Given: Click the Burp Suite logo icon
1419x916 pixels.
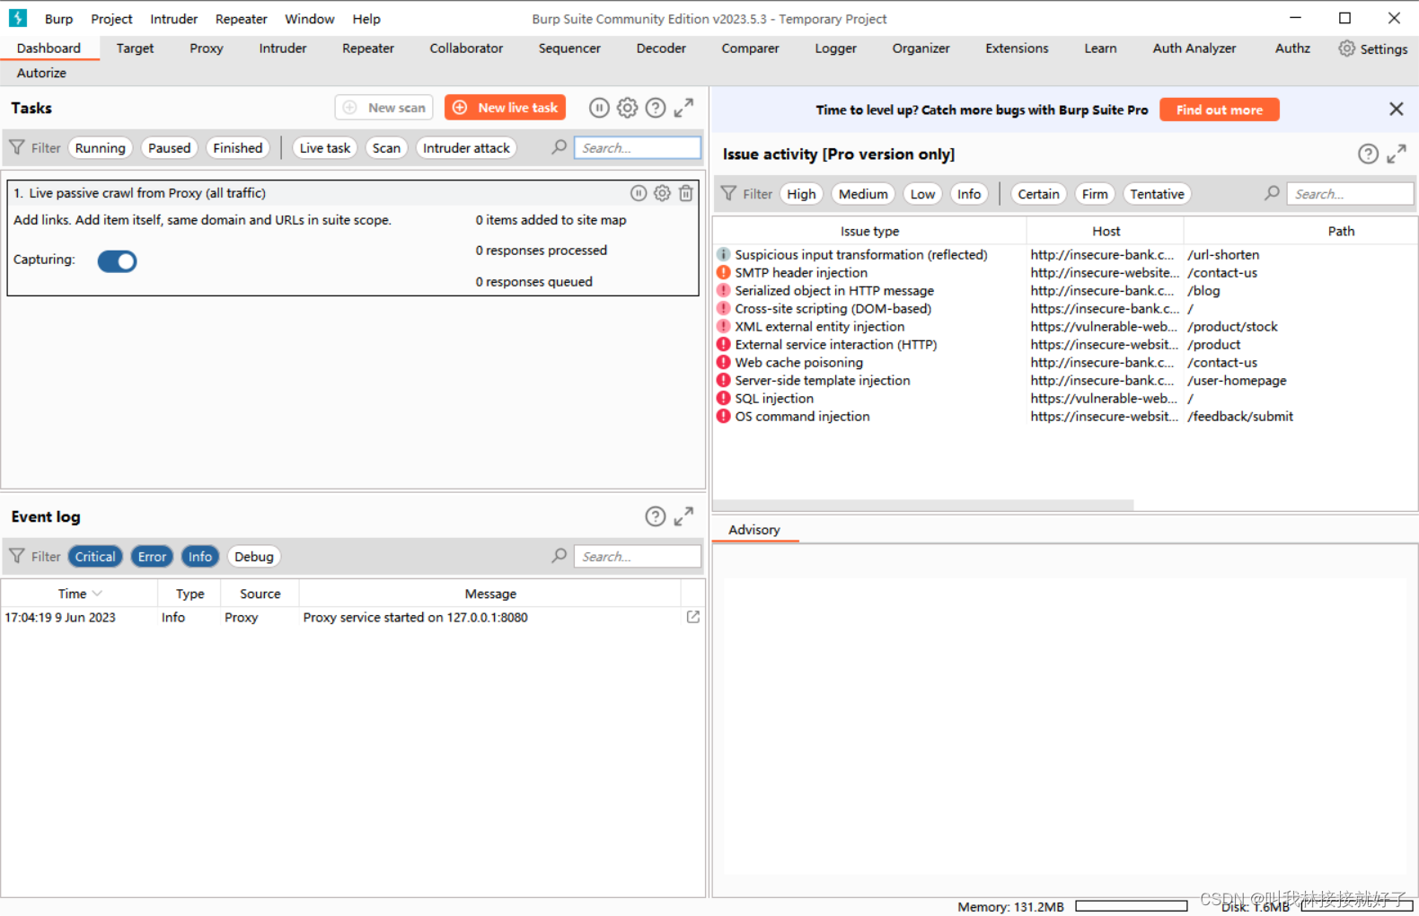Looking at the screenshot, I should click(18, 18).
